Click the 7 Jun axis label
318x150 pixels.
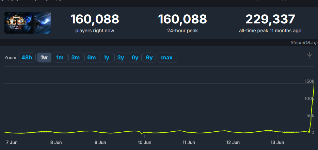coord(12,142)
